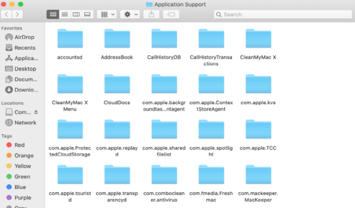Viewport: 355px width, 208px height.
Task: Open Applications in the sidebar
Action: pos(22,58)
